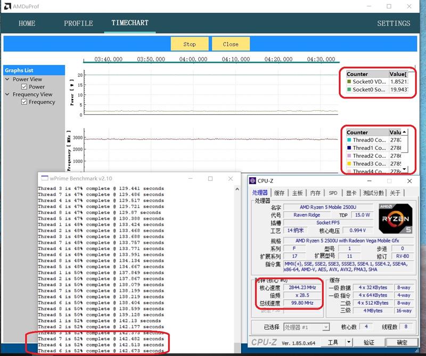The height and width of the screenshot is (356, 426).
Task: Click the AMD Ryzen 5 Mobile 2500U name field
Action: (x=328, y=207)
